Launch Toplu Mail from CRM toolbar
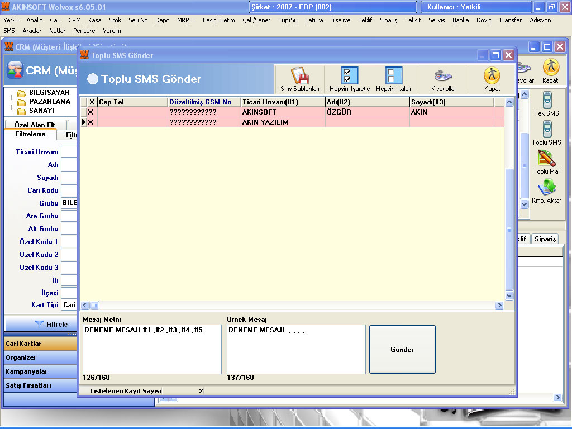 click(x=546, y=162)
